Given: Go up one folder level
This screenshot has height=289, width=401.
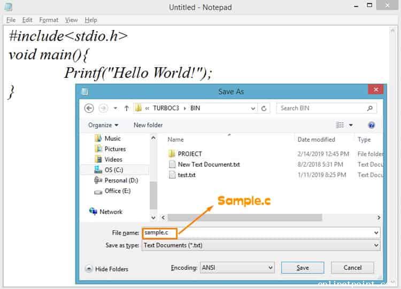Looking at the screenshot, I should pyautogui.click(x=126, y=108).
